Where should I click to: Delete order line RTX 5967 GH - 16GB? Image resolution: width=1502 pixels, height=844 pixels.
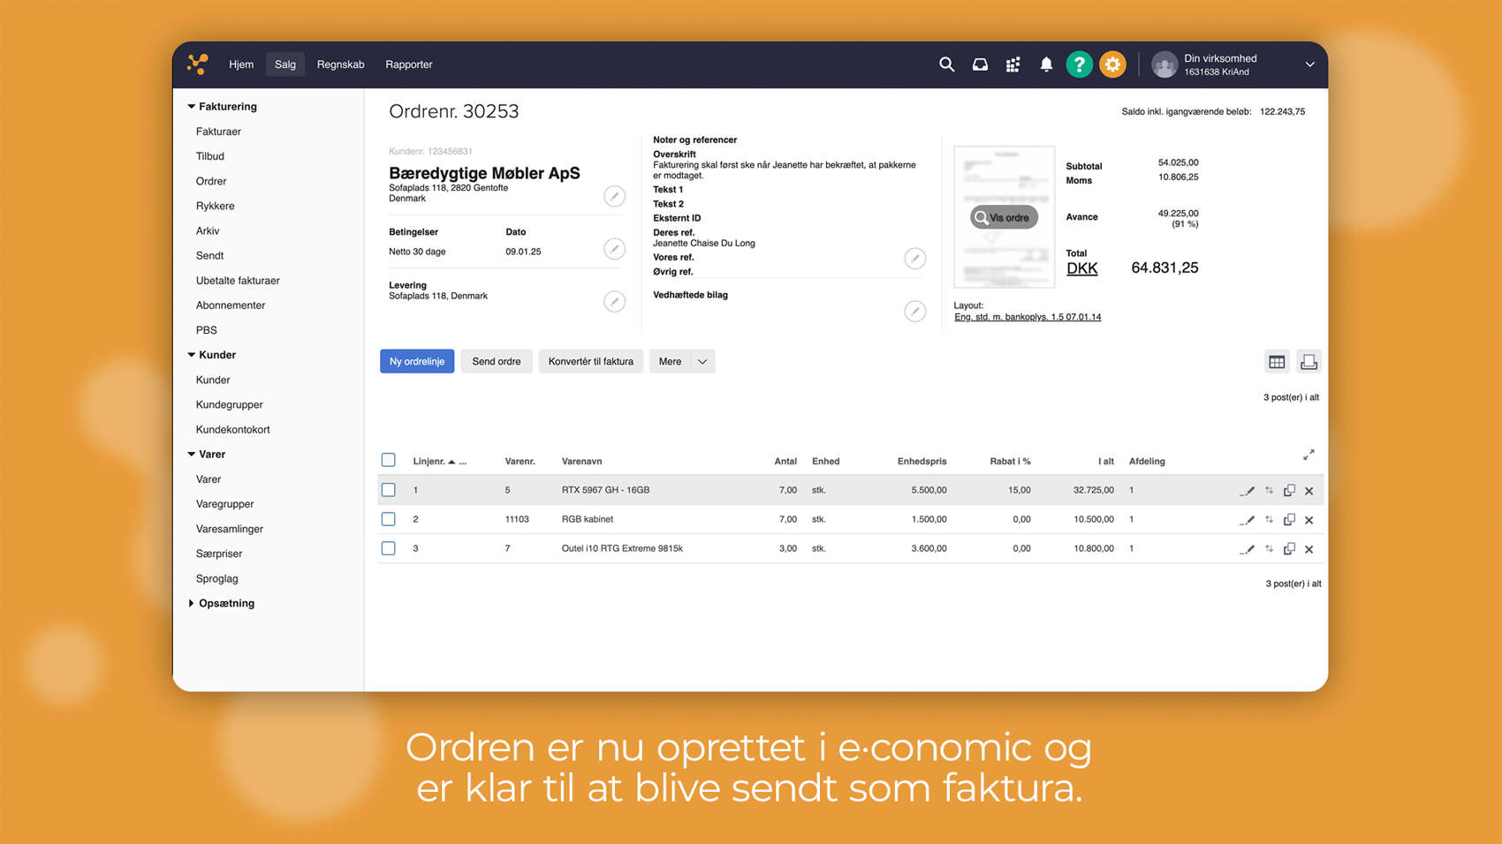(x=1309, y=491)
